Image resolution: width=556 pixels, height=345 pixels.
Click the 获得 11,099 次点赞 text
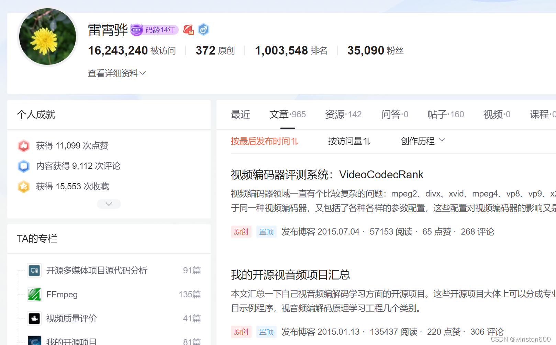coord(72,146)
